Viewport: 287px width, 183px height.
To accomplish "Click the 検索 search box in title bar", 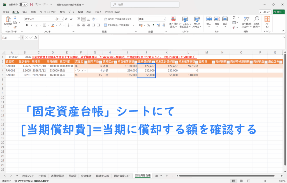I will click(x=143, y=4).
